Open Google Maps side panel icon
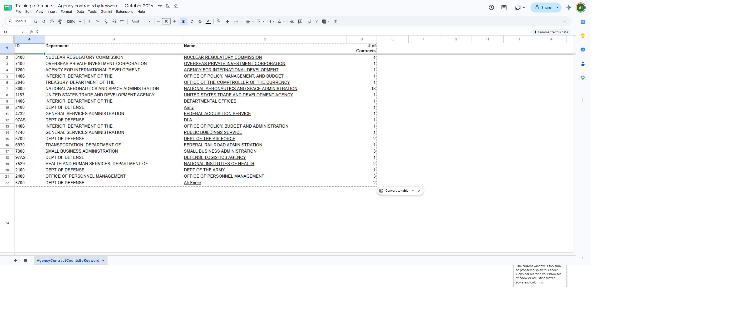 coord(583,78)
